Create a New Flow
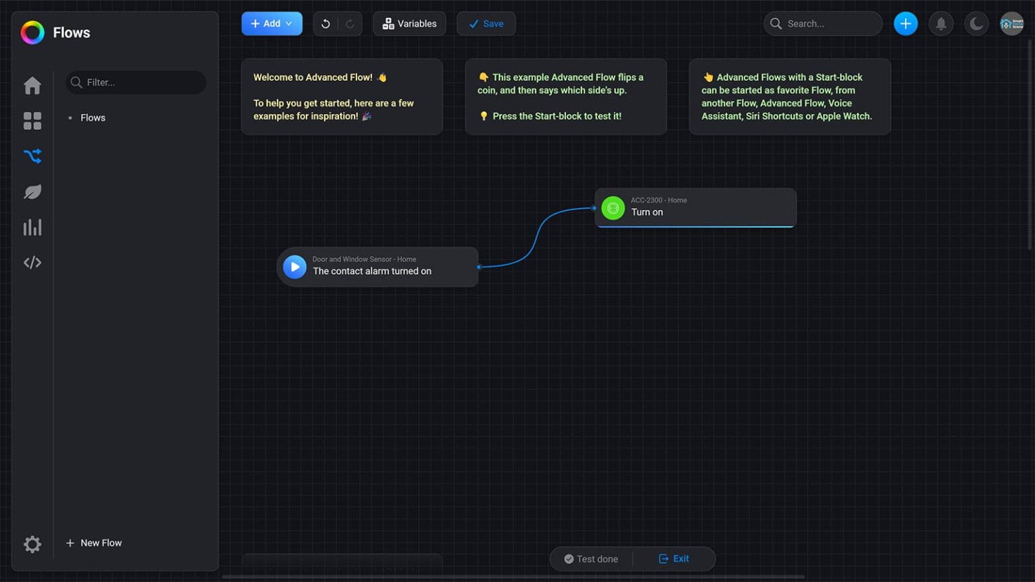This screenshot has width=1035, height=582. pyautogui.click(x=94, y=543)
